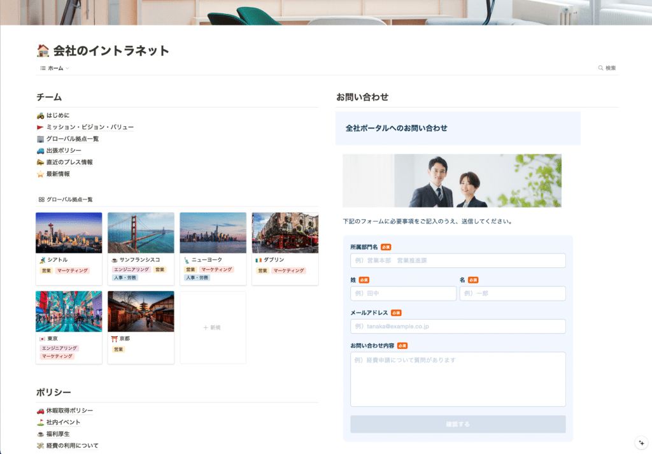
Task: Open the 検索 search at top right
Action: tap(607, 67)
